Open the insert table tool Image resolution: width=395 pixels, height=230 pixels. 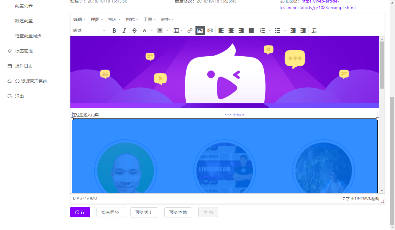(x=178, y=30)
